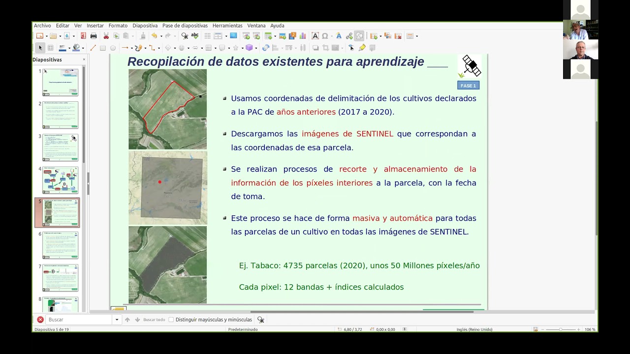Choose the Select arrow tool
Image resolution: width=630 pixels, height=354 pixels.
point(40,48)
